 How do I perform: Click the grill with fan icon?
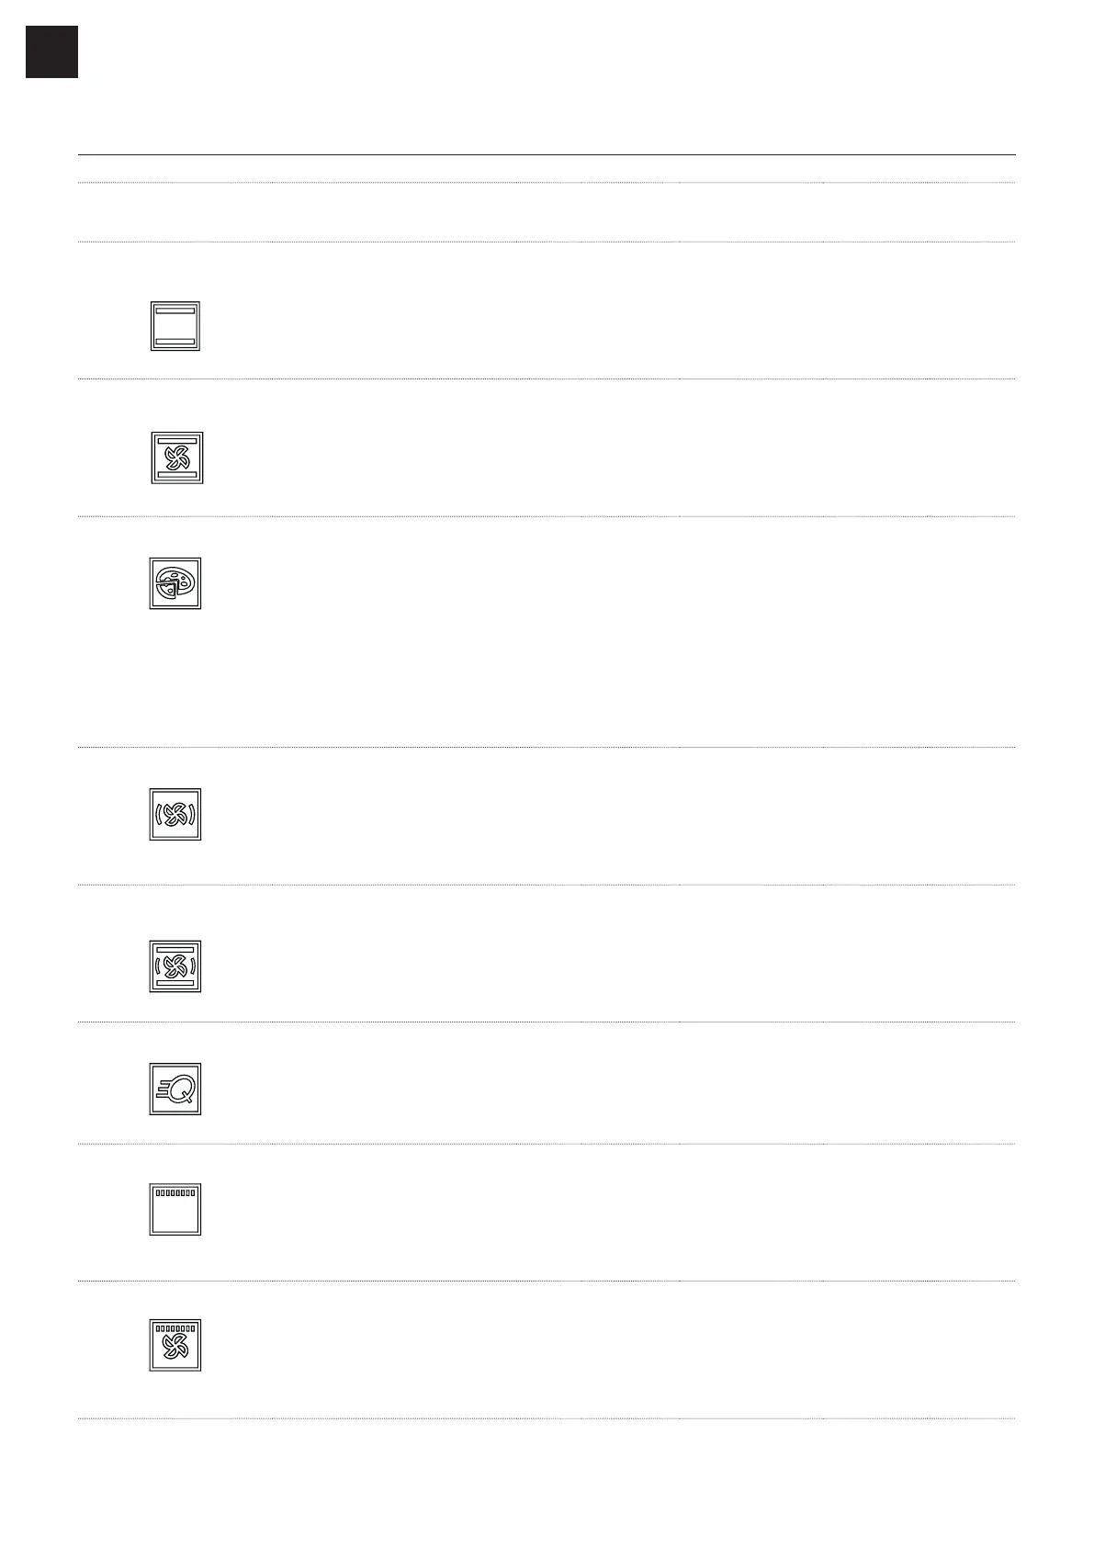pos(175,1346)
